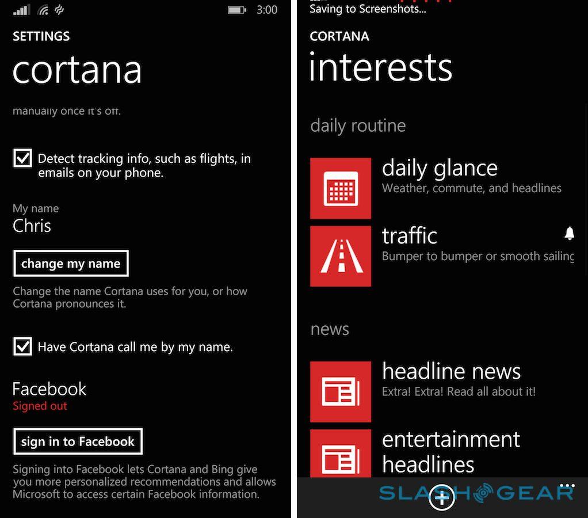The height and width of the screenshot is (518, 588).
Task: Tap the news section header
Action: tap(330, 329)
